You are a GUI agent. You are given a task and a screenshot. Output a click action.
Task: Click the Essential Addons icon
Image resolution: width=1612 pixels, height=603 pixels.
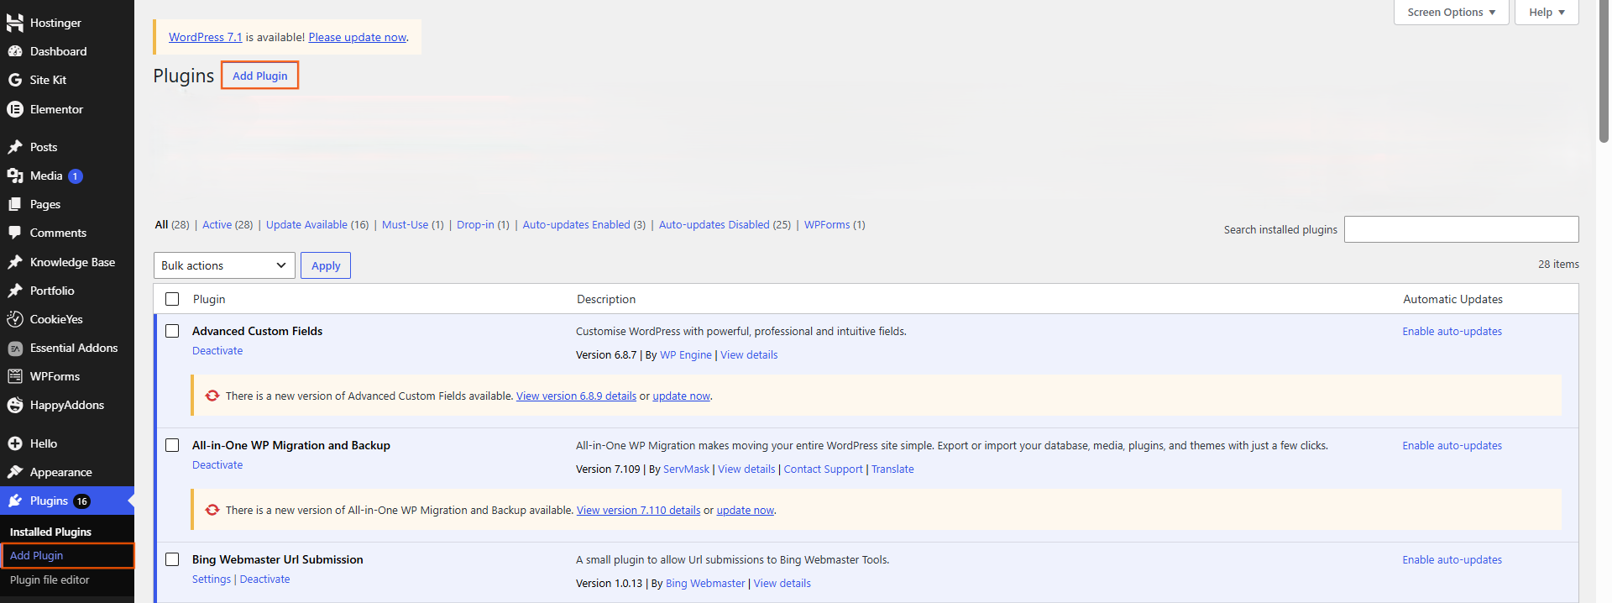(15, 348)
